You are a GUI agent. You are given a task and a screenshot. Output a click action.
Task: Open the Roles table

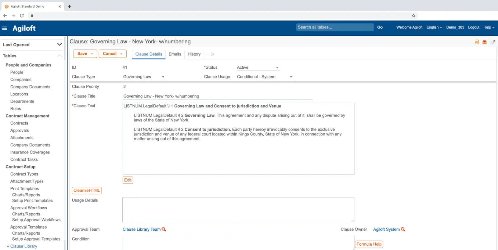(x=16, y=109)
